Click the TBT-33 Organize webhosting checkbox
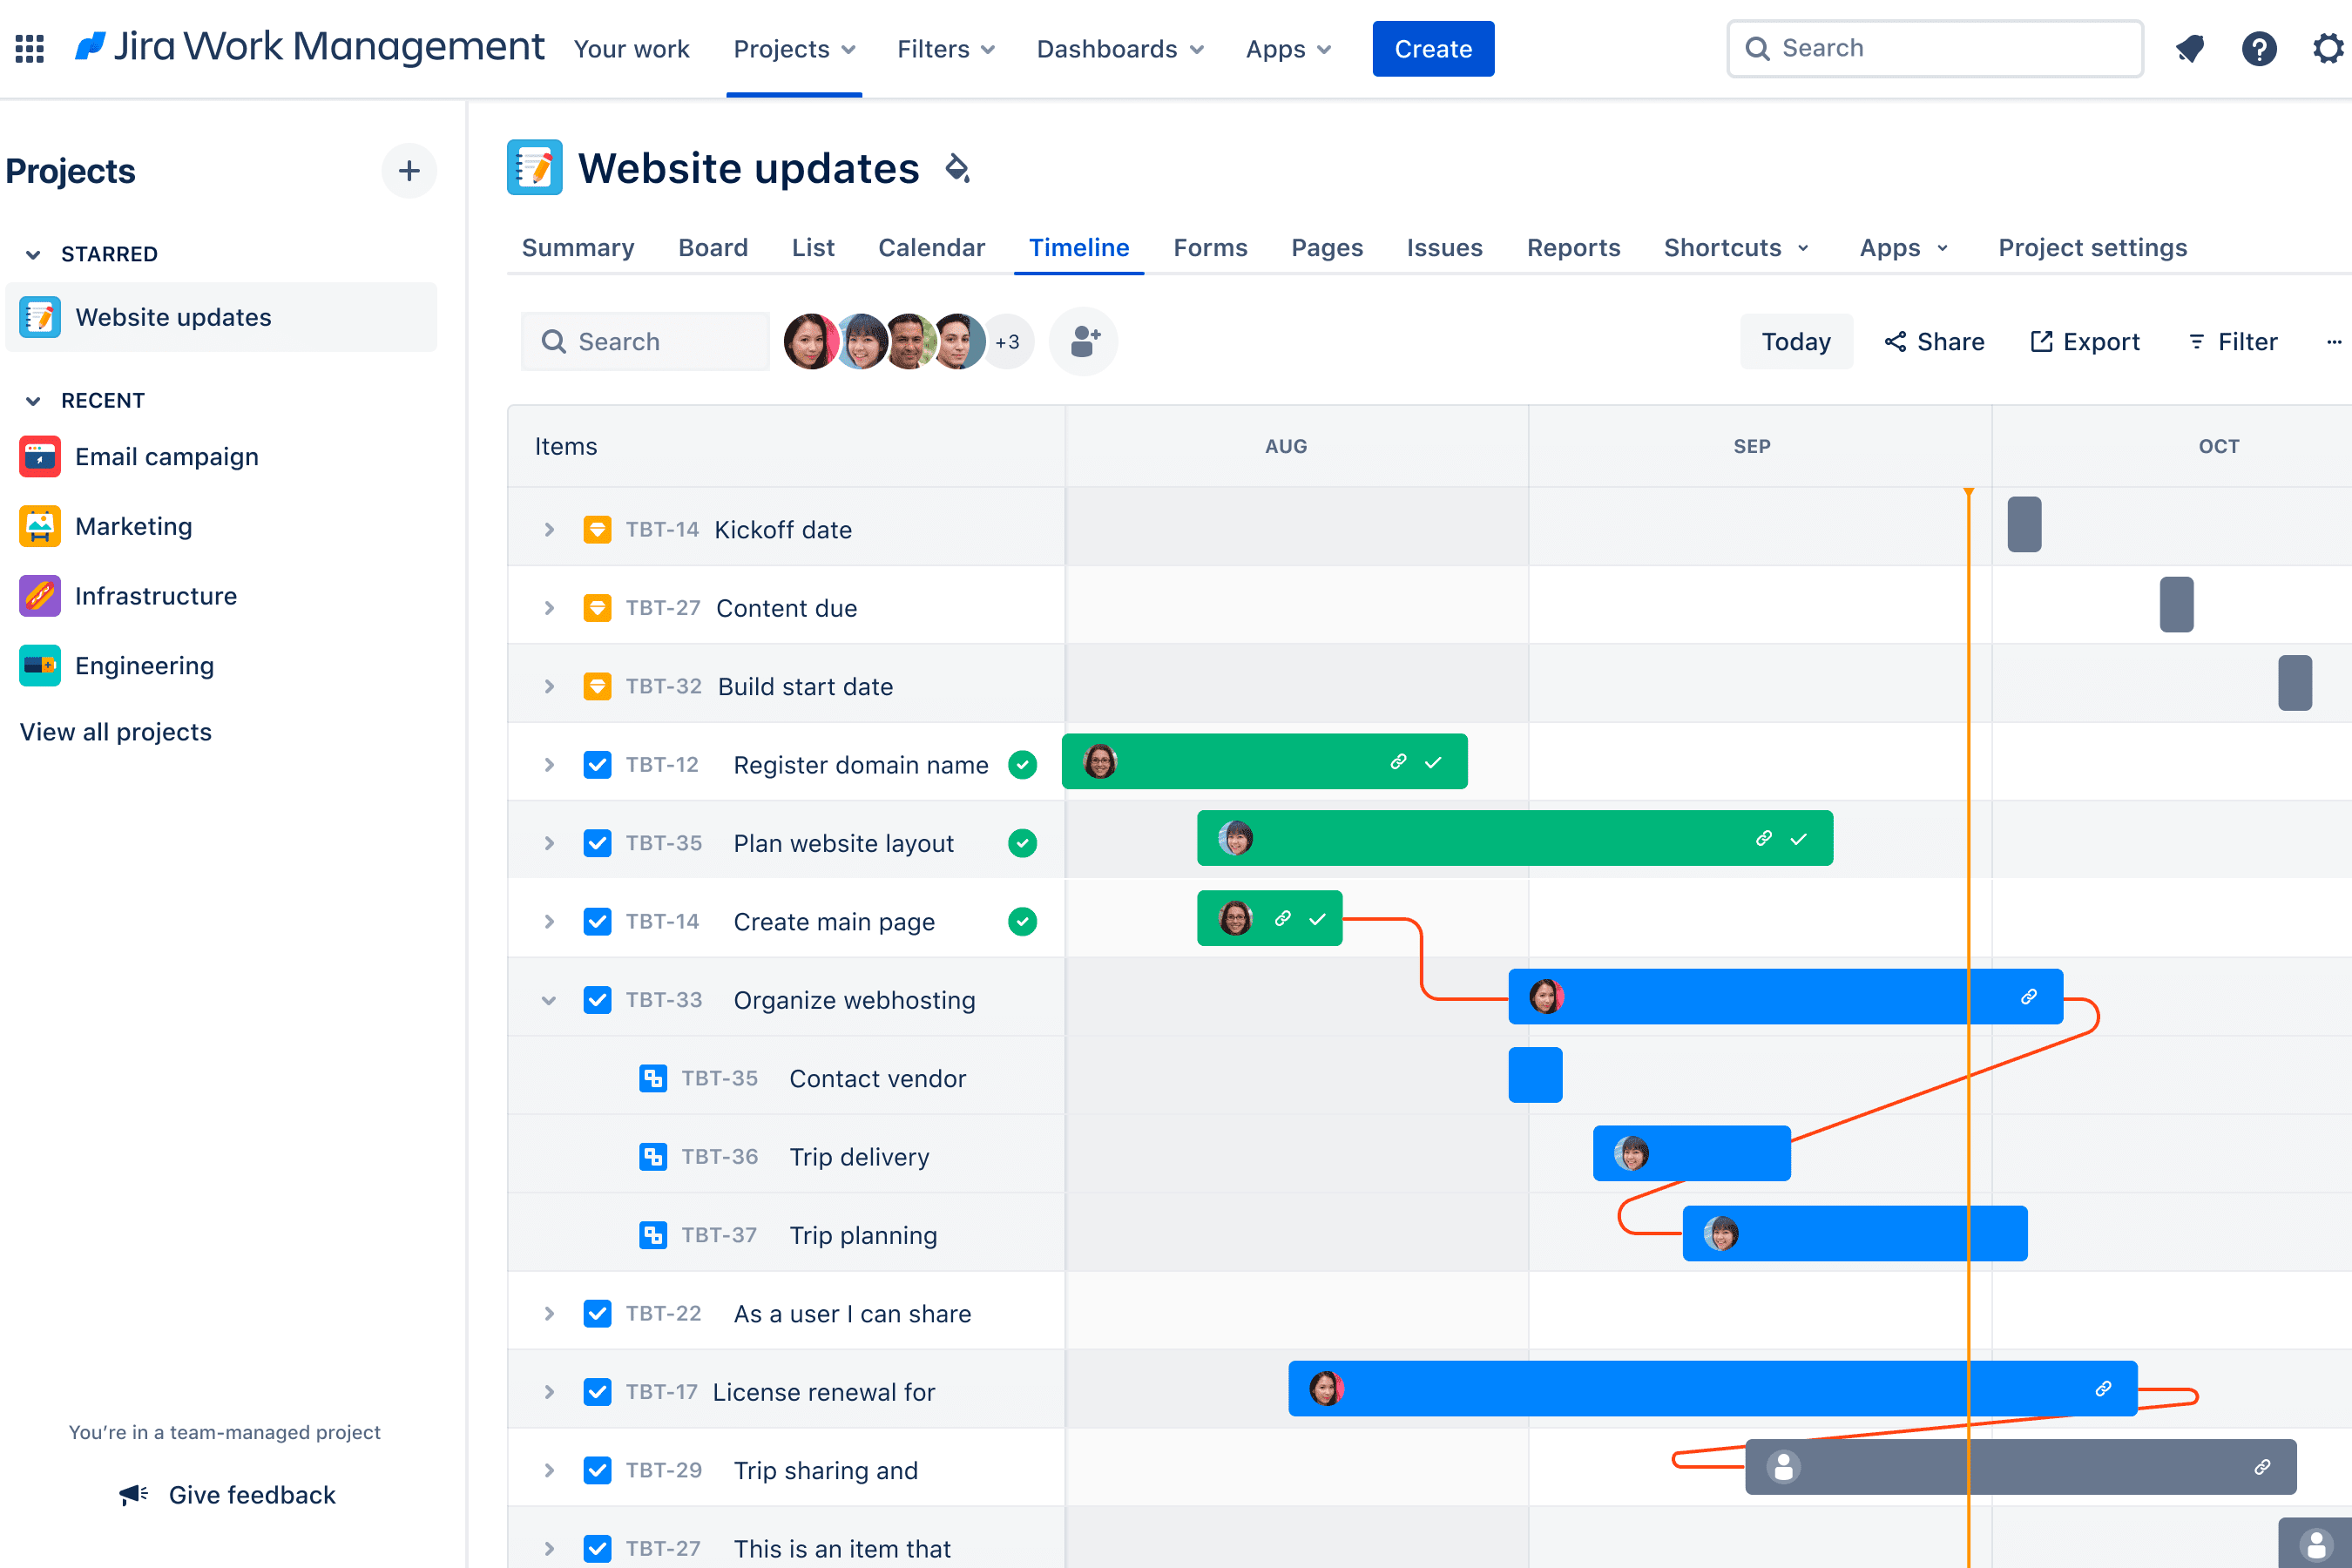The image size is (2352, 1568). [597, 1000]
